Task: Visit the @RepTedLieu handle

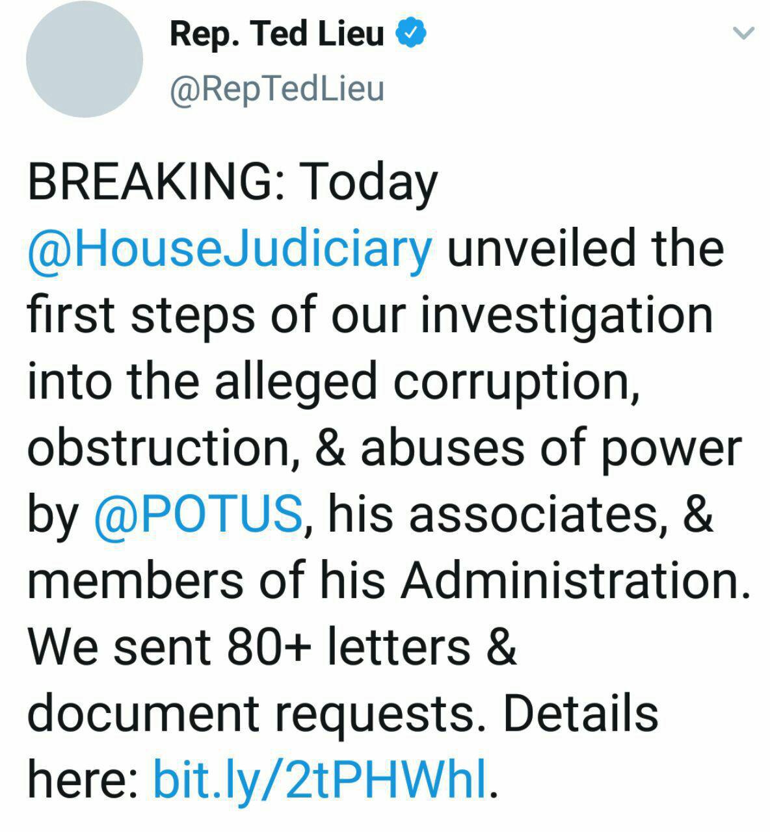Action: point(277,89)
